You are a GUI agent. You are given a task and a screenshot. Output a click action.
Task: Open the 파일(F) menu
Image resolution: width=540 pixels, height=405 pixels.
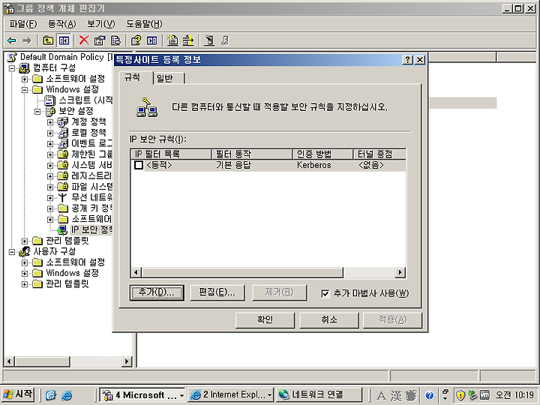tap(22, 24)
